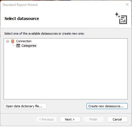Select the Connection item label
132x127 pixels.
[x=24, y=41]
